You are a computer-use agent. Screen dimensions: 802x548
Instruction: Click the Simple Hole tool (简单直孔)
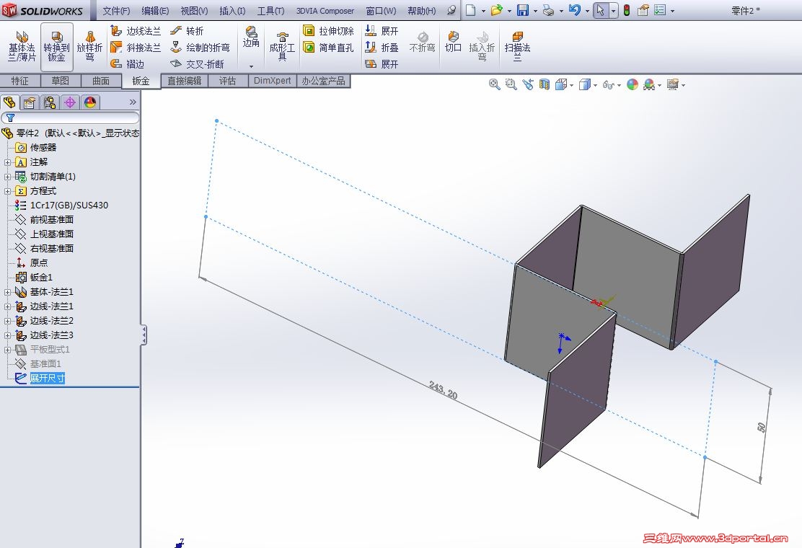click(x=328, y=48)
